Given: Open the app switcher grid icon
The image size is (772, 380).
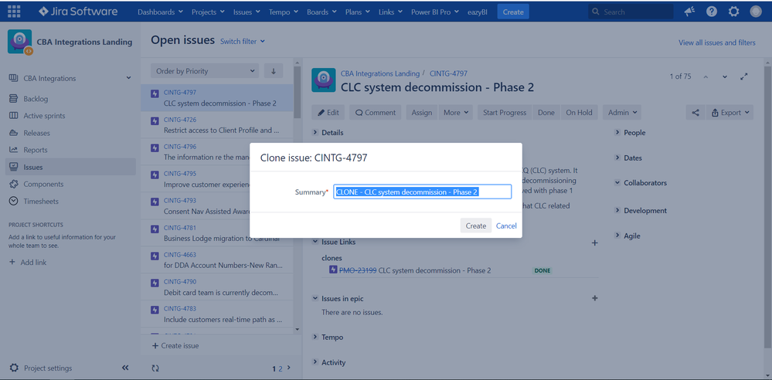Looking at the screenshot, I should tap(14, 12).
